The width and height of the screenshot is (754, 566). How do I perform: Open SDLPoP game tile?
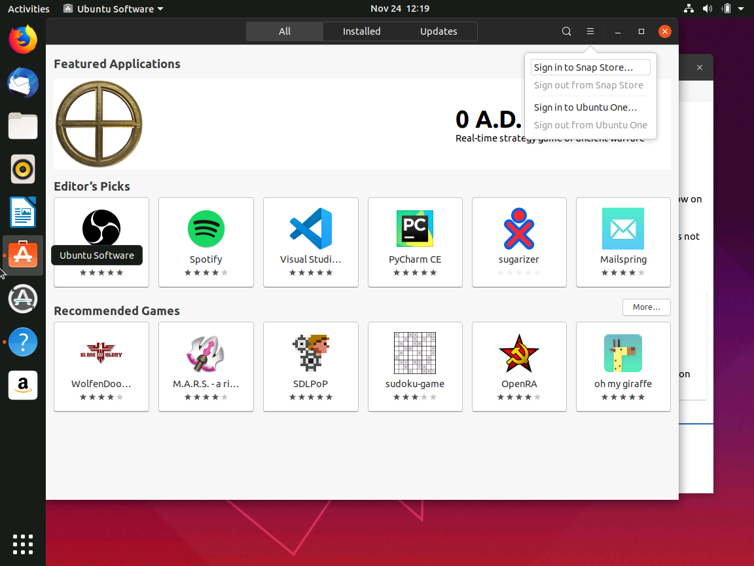point(311,367)
